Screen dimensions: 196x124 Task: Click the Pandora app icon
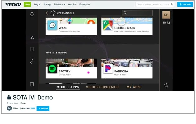108,69
